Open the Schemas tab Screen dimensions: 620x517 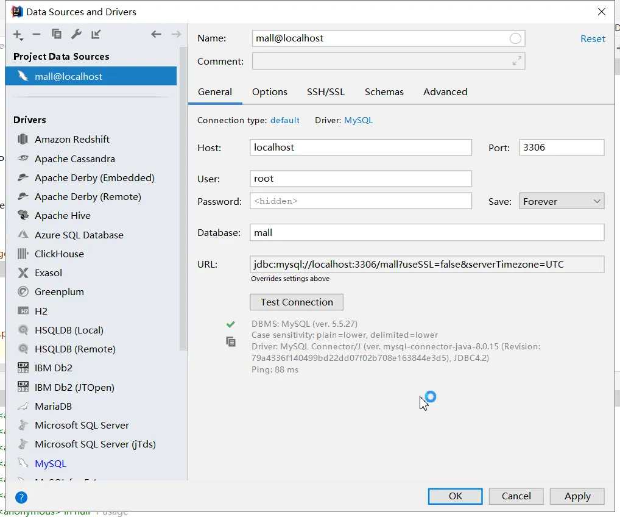tap(384, 92)
